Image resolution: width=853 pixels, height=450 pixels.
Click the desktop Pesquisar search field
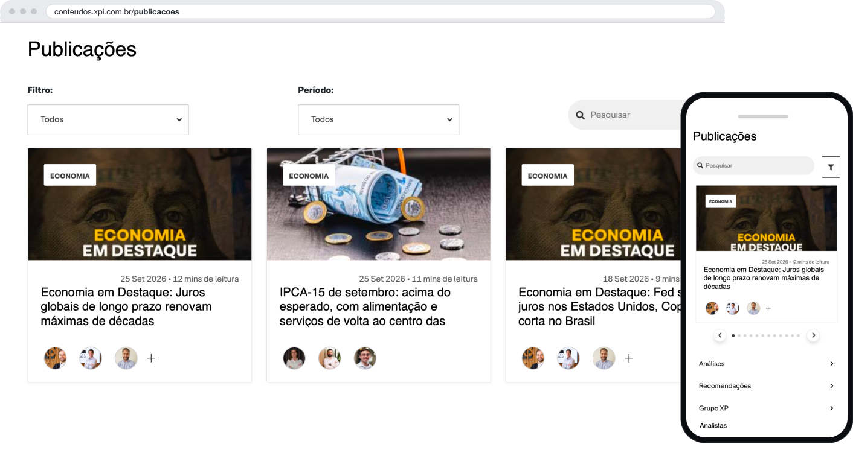625,115
